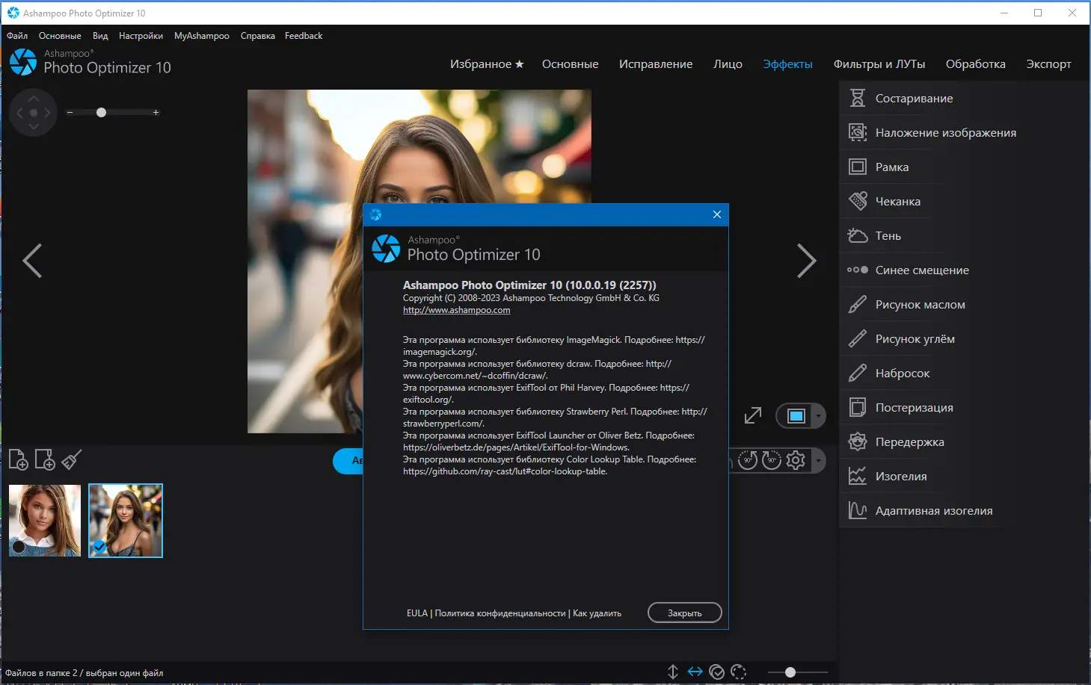Rotate image 90 degrees counterclockwise
Viewport: 1091px width, 685px height.
(748, 460)
